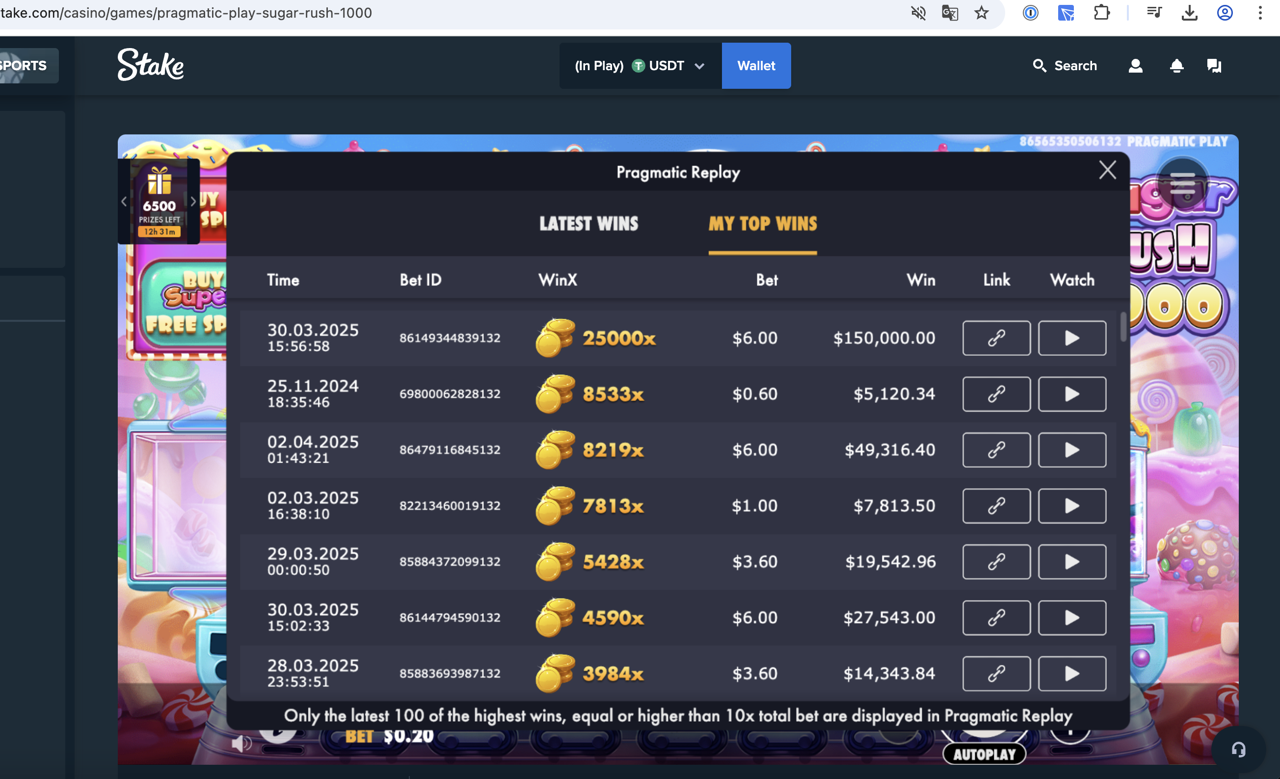Click the WinX column header

click(558, 280)
